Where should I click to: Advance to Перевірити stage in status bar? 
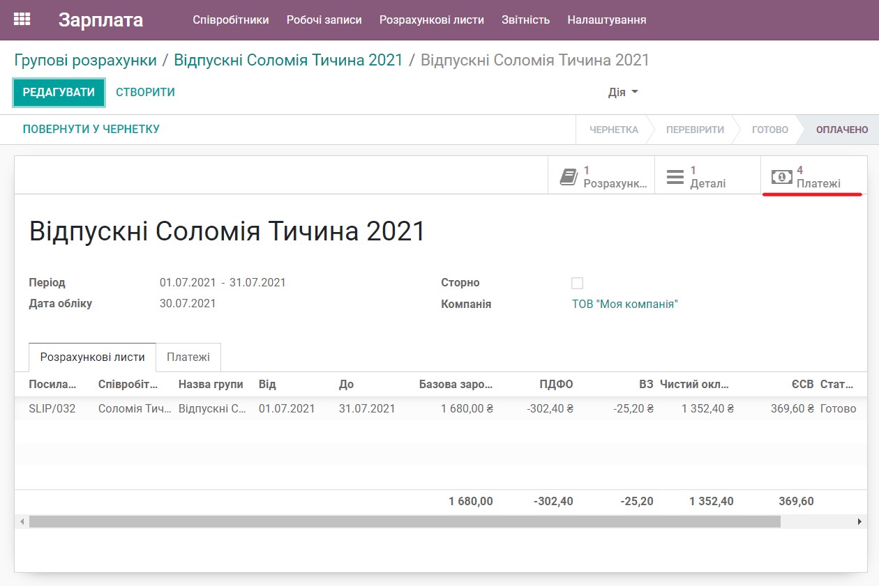[x=693, y=130]
